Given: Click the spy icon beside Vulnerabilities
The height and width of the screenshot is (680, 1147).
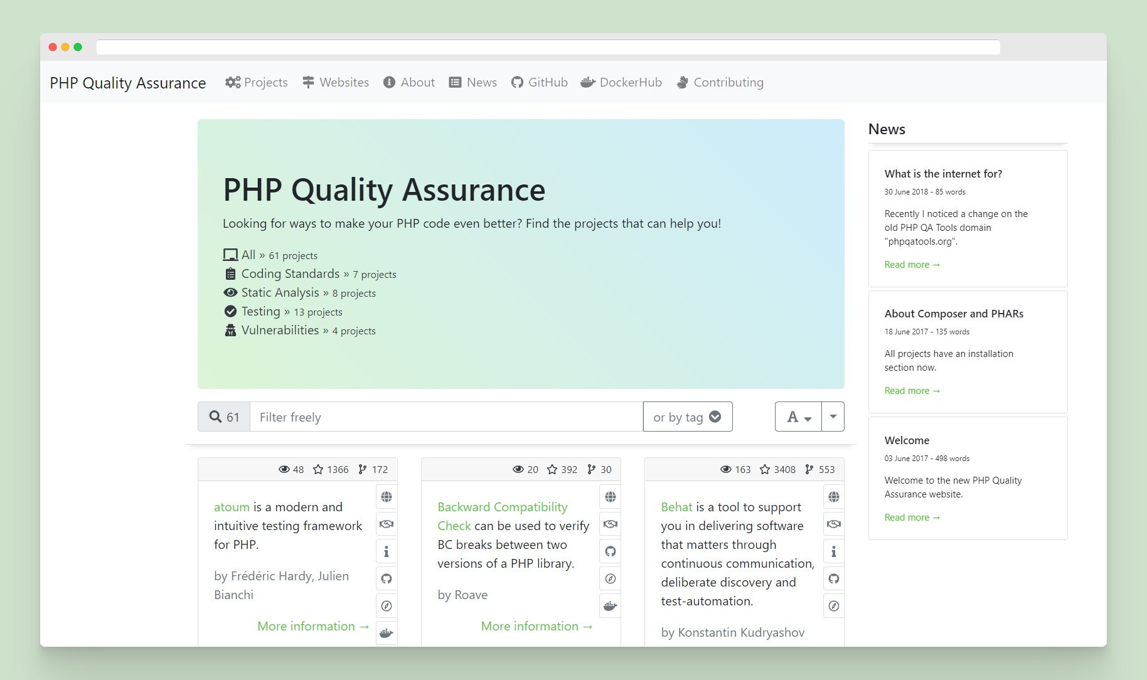Looking at the screenshot, I should click(x=230, y=330).
